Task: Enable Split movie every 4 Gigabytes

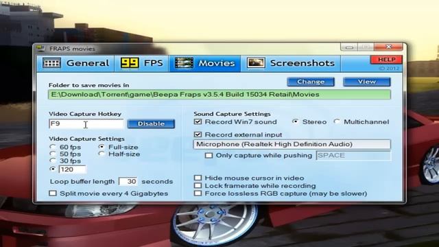Action: [x=53, y=193]
